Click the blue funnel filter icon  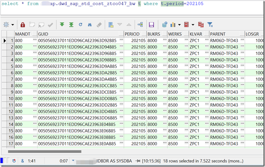pos(210,25)
